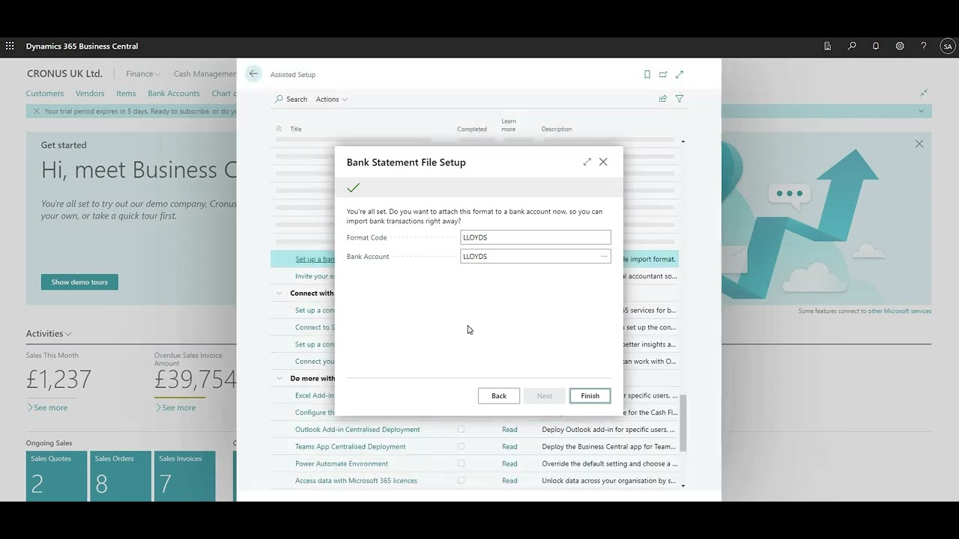Open Items in navigation
959x539 pixels.
pyautogui.click(x=126, y=94)
